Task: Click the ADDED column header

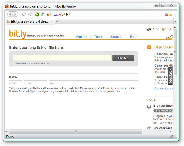Action: (13, 84)
